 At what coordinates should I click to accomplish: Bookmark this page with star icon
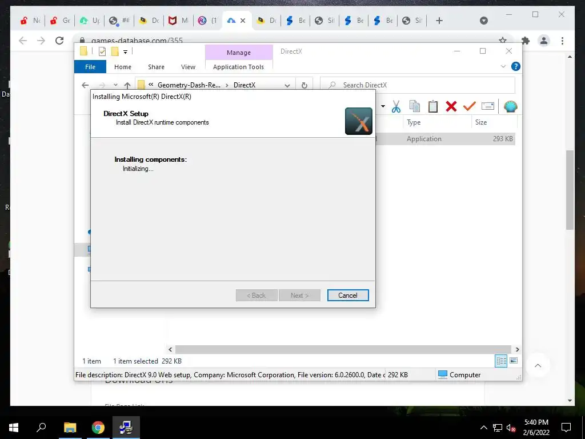(x=503, y=41)
